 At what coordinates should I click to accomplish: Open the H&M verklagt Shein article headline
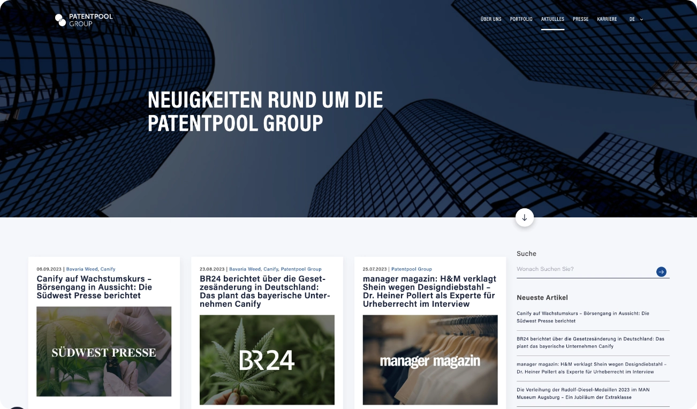[x=429, y=291]
